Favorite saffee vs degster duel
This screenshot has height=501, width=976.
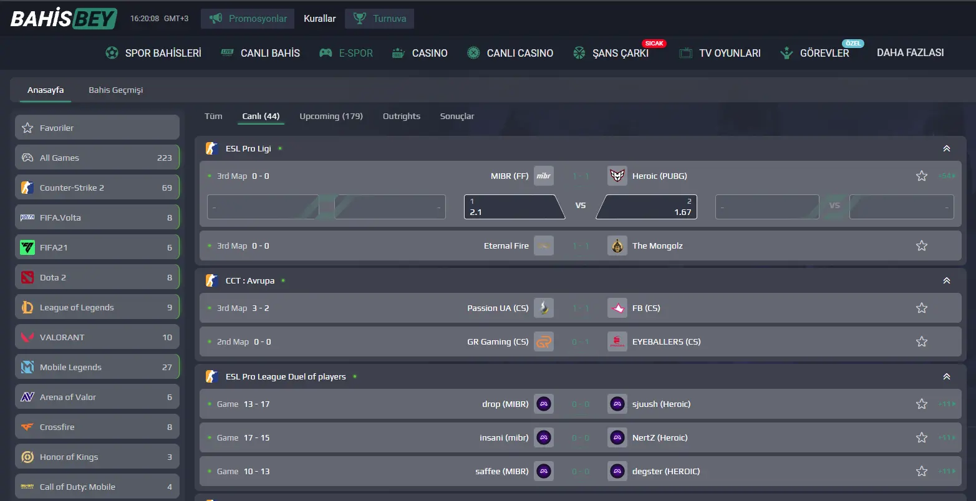tap(922, 471)
